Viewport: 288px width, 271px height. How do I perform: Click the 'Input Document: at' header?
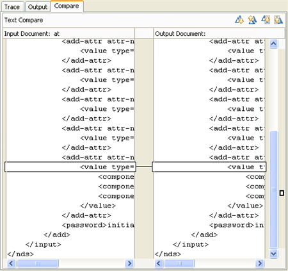32,34
